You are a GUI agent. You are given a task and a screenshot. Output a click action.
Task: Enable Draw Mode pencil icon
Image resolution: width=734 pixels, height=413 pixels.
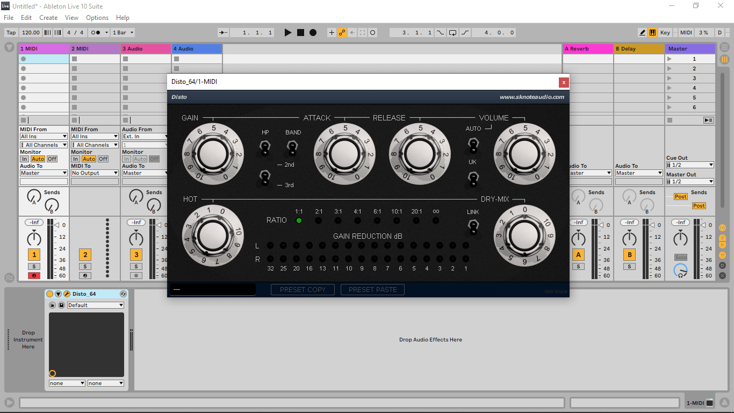pos(643,33)
